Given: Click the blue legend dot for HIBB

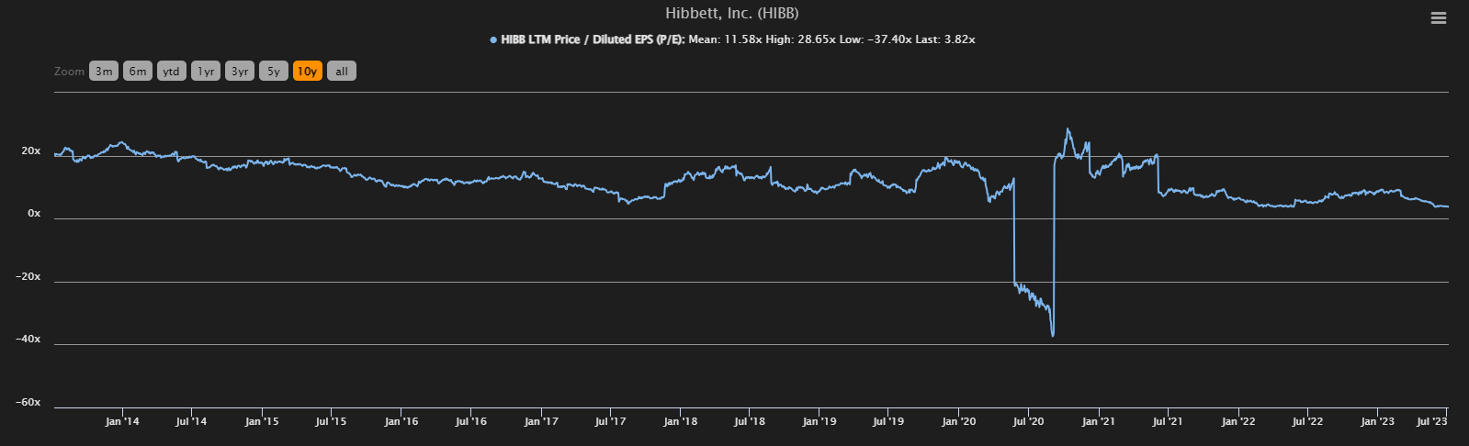Looking at the screenshot, I should tap(493, 39).
